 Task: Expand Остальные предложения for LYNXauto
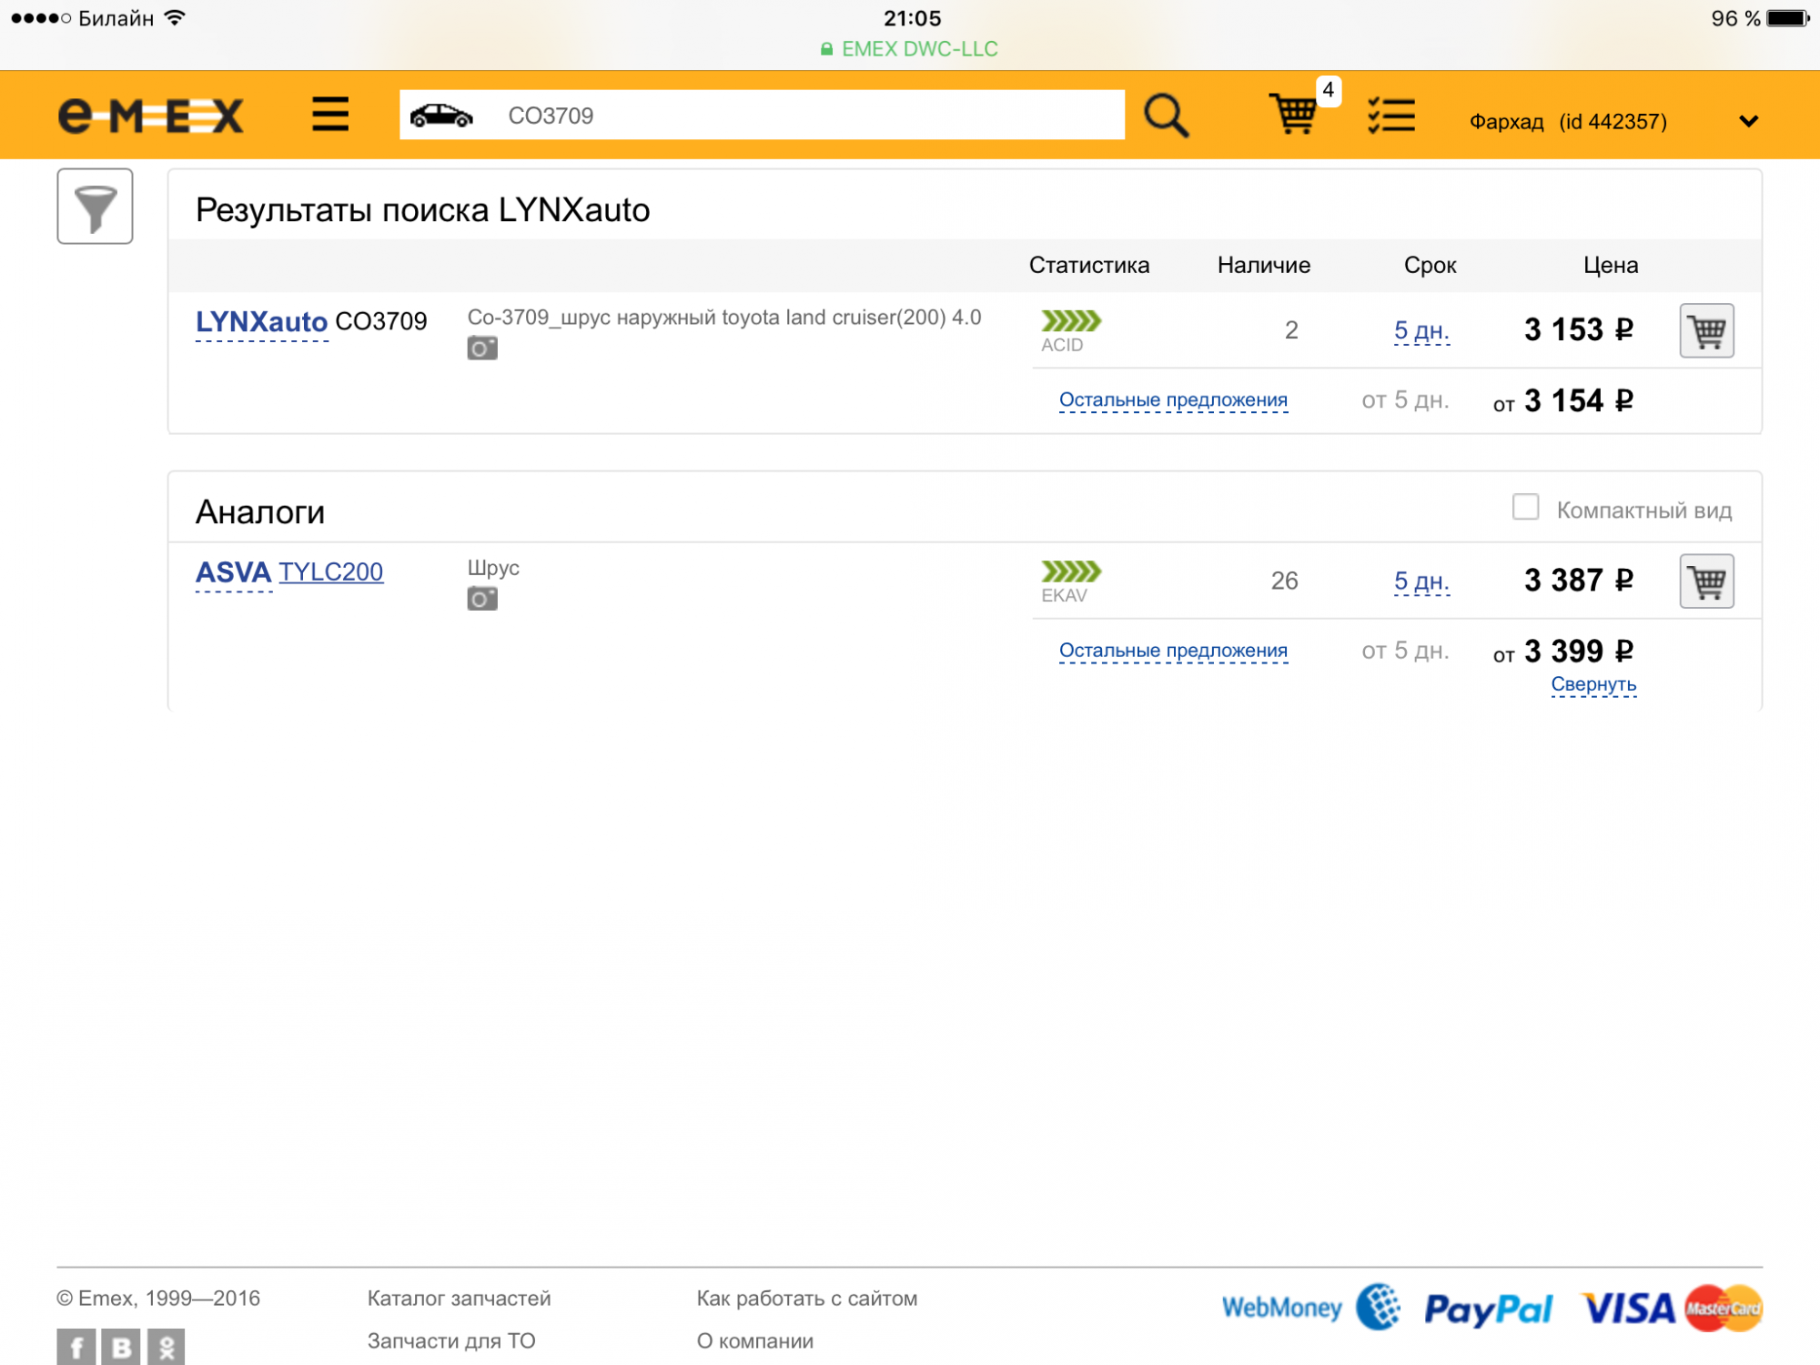click(1172, 399)
